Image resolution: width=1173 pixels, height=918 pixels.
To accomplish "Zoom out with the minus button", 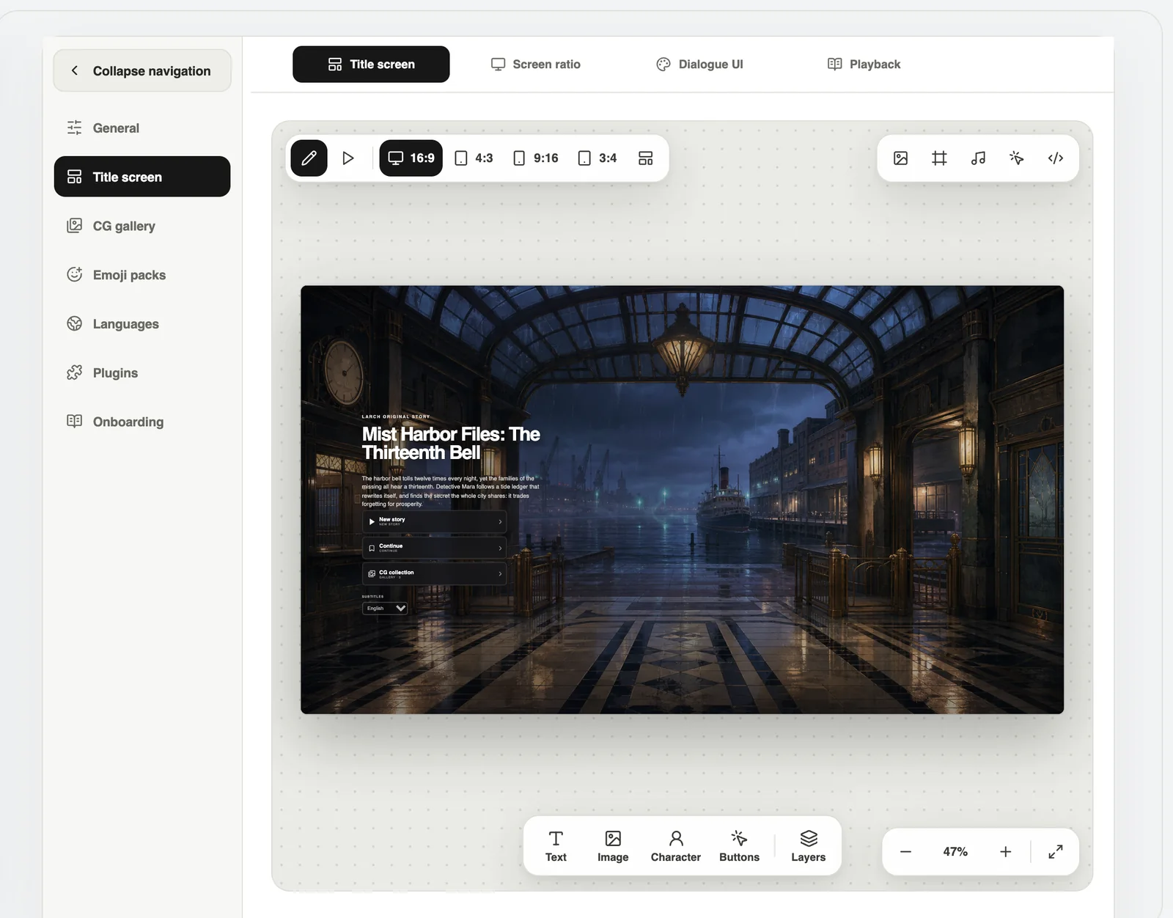I will 905,851.
